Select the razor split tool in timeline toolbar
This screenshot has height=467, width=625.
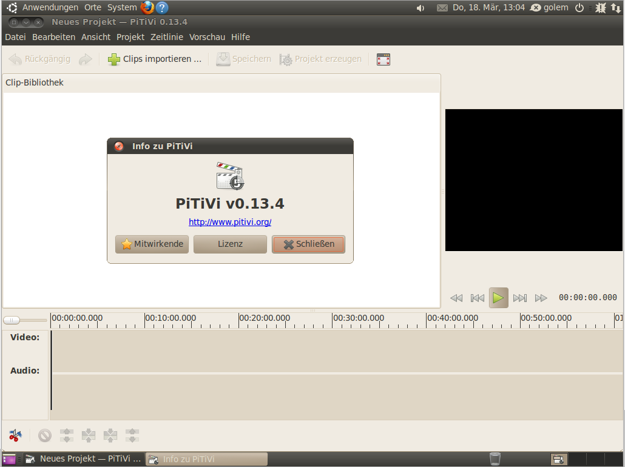pos(15,435)
